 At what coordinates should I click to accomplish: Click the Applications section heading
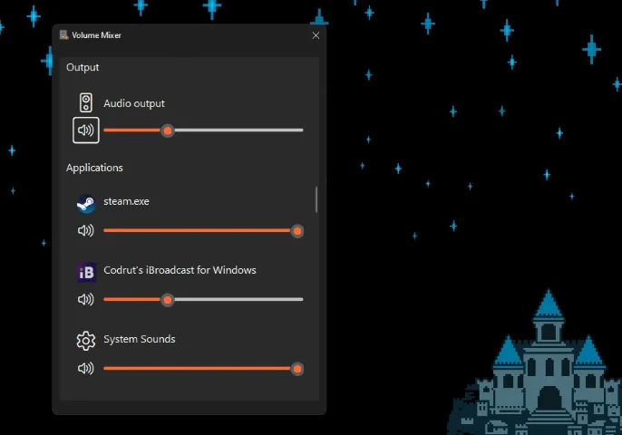point(94,168)
